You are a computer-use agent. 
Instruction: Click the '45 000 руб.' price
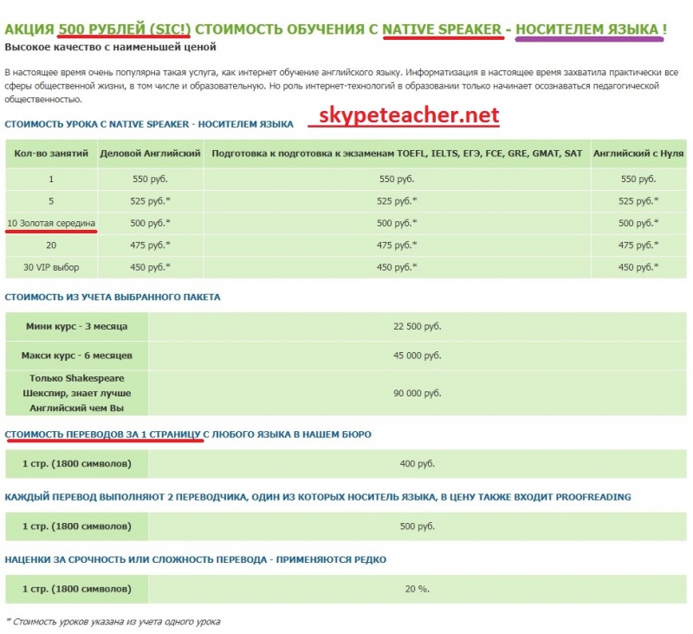click(x=418, y=356)
